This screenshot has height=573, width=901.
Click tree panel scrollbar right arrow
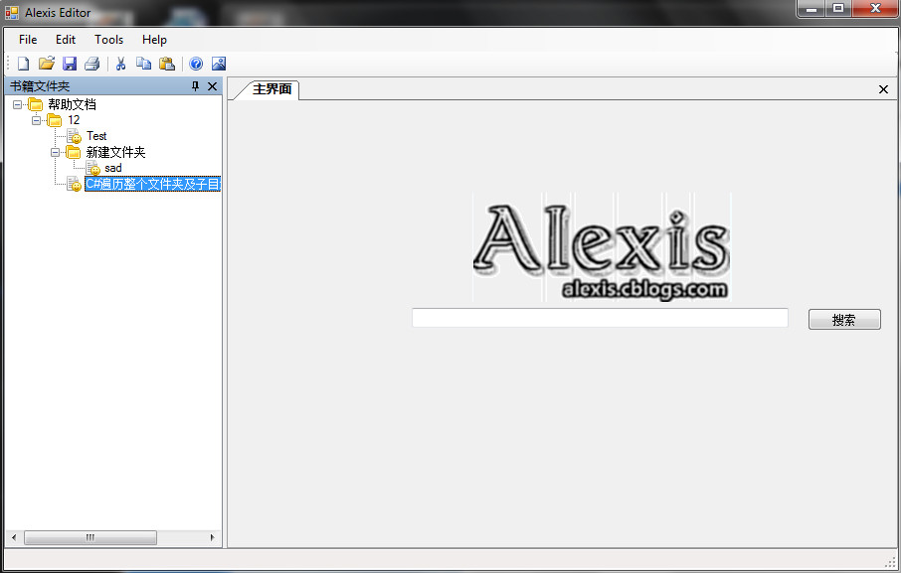coord(212,538)
